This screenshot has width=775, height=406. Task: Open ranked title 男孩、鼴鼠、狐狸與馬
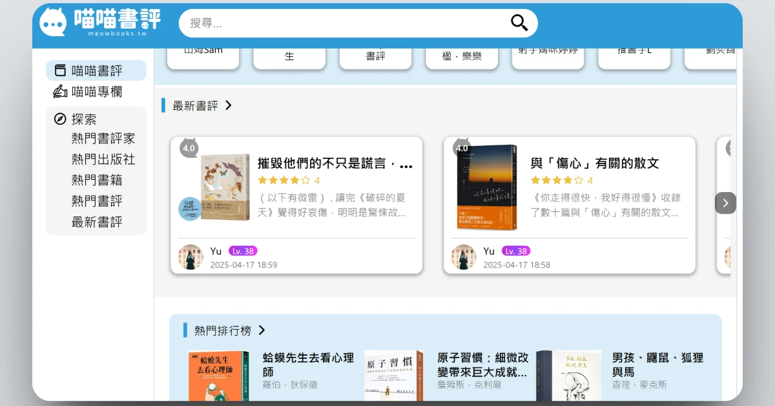tap(657, 365)
